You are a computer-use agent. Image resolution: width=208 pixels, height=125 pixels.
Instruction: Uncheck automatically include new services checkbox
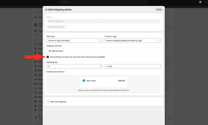47,57
